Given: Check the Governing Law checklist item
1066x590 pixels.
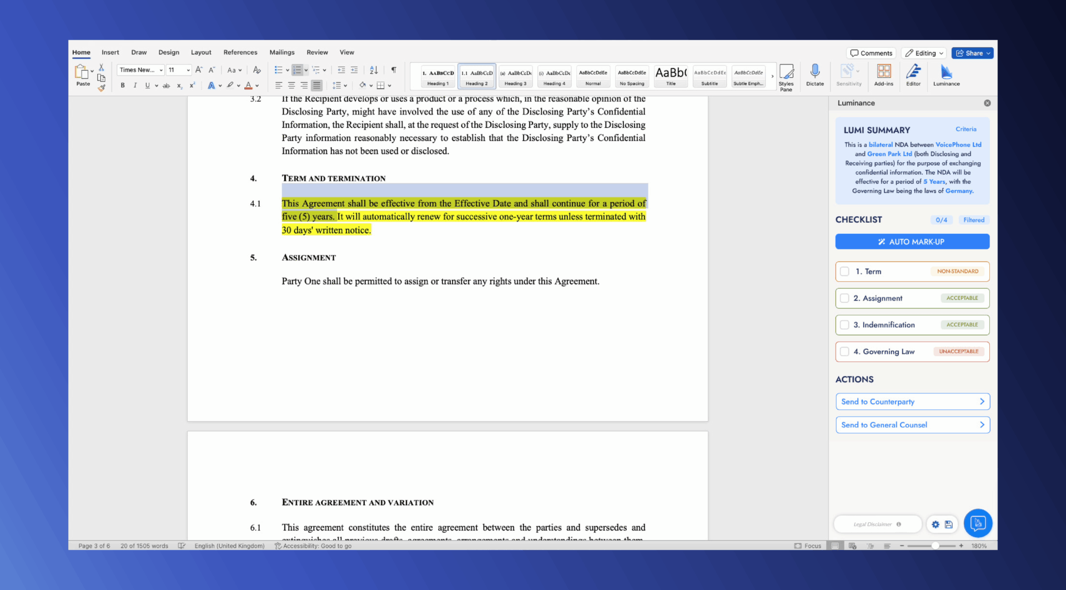Looking at the screenshot, I should pos(845,351).
